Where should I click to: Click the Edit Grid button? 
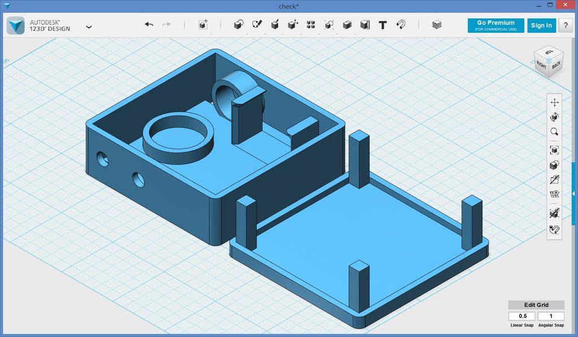tap(536, 305)
